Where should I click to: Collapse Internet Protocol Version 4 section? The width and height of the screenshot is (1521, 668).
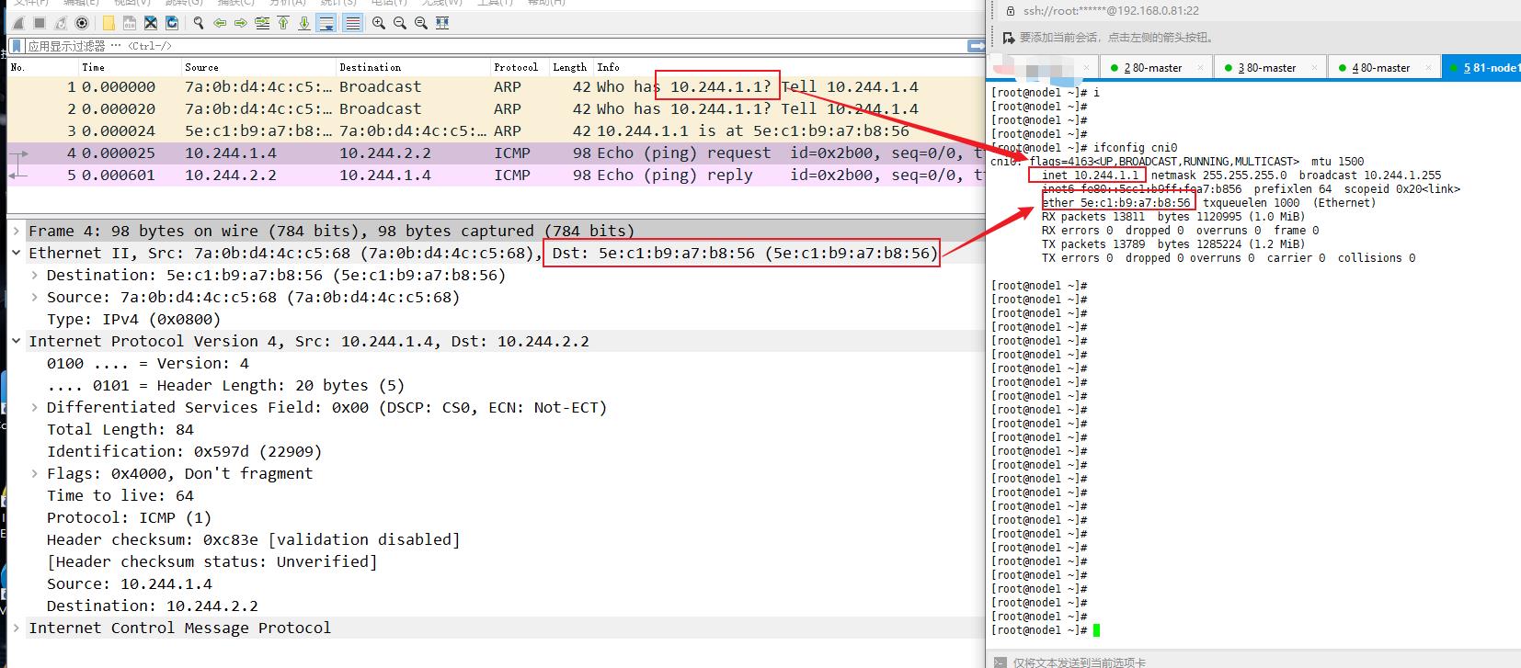(17, 341)
